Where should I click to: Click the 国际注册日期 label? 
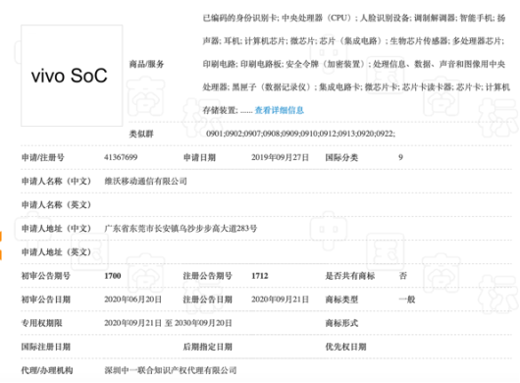(x=46, y=347)
